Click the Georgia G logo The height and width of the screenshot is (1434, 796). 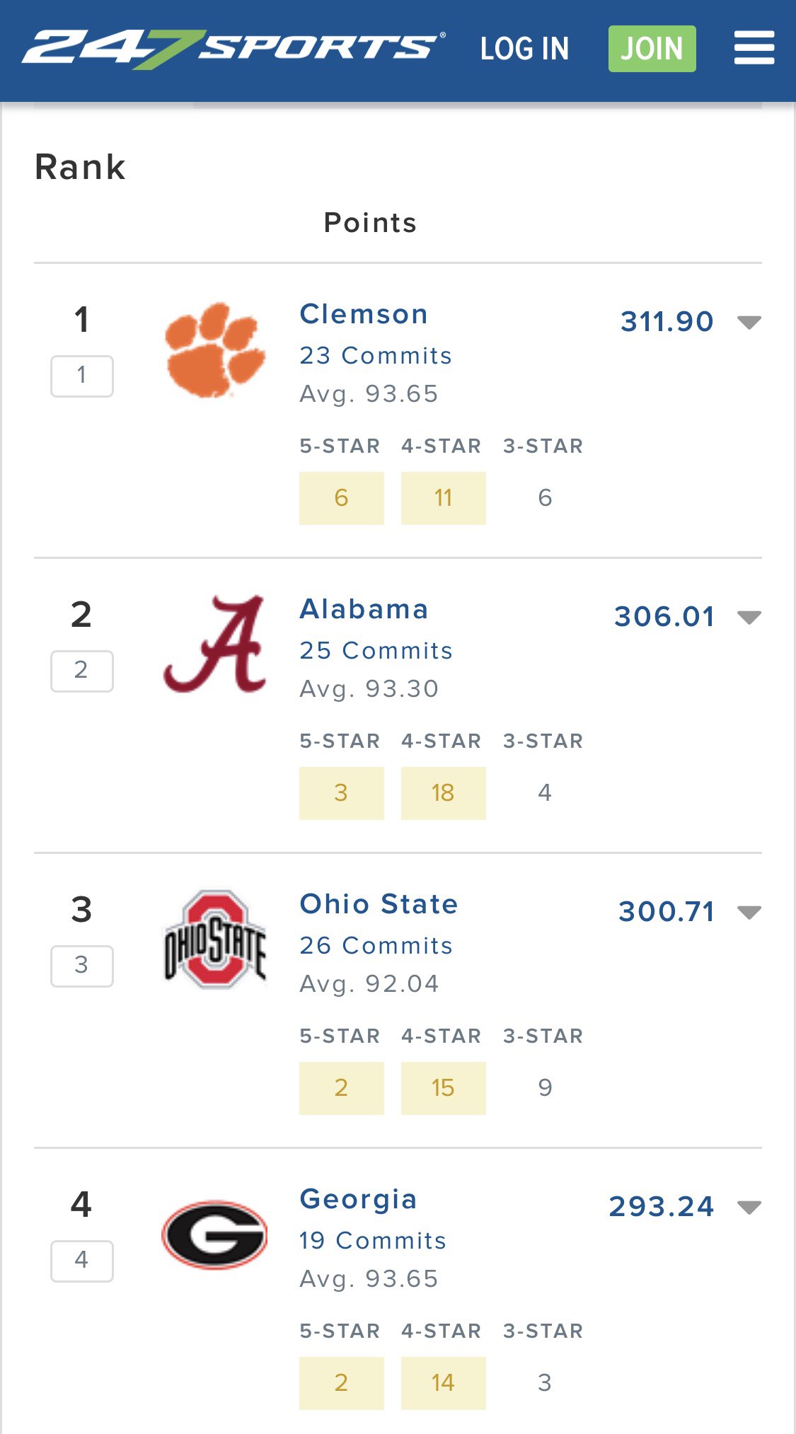click(214, 1234)
